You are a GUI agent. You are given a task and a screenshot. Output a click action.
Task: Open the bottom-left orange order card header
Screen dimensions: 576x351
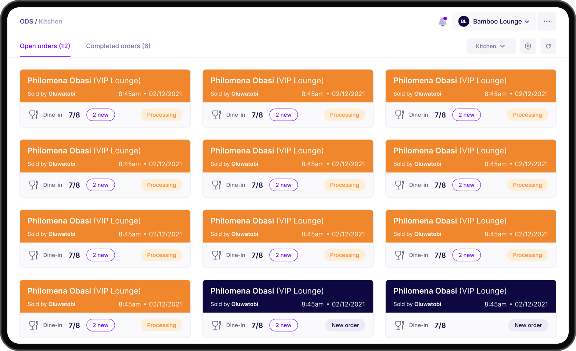105,296
